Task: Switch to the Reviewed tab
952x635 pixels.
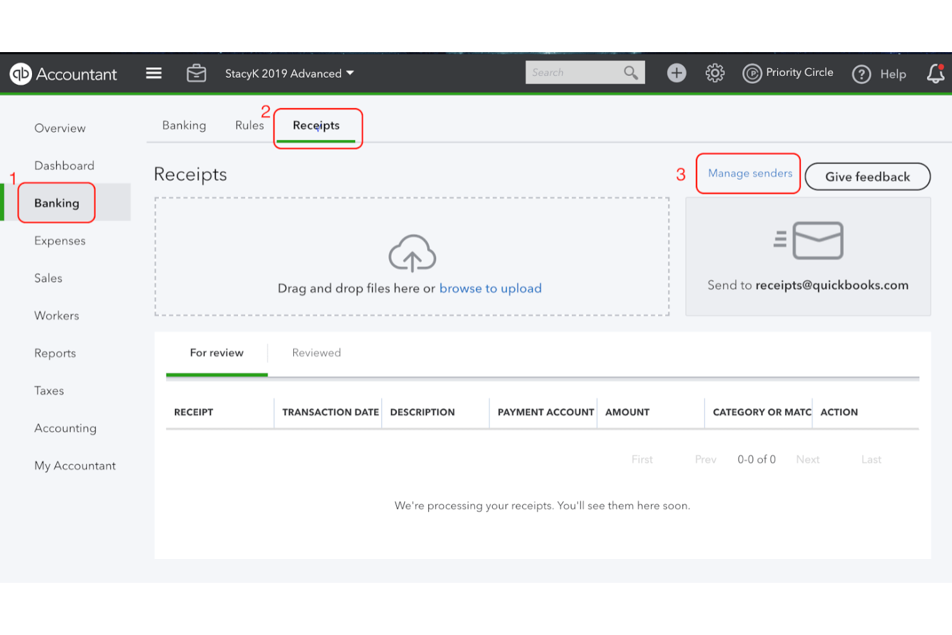Action: pos(316,353)
